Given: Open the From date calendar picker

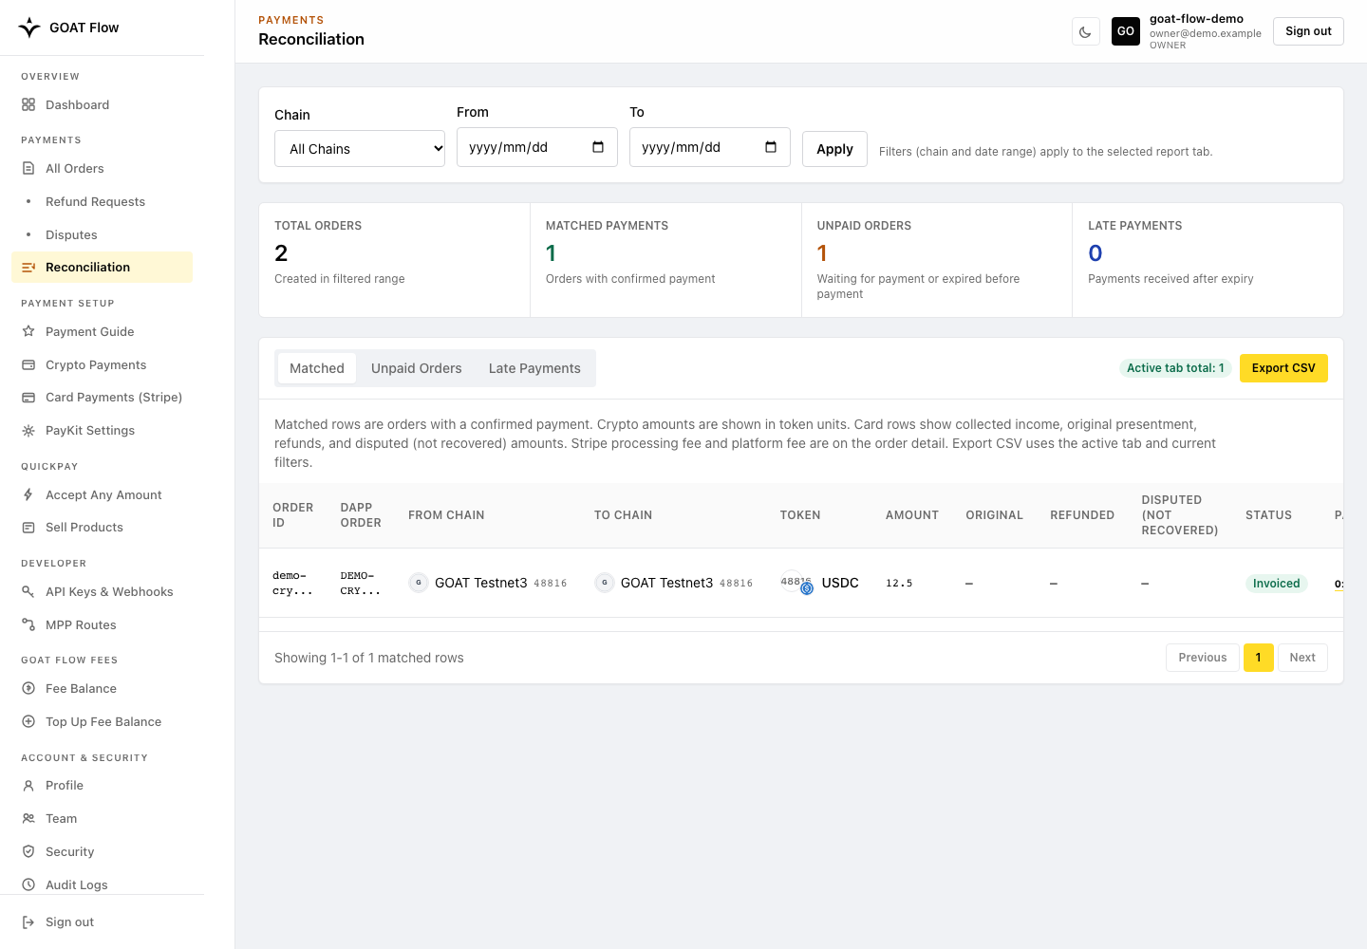Looking at the screenshot, I should 598,147.
